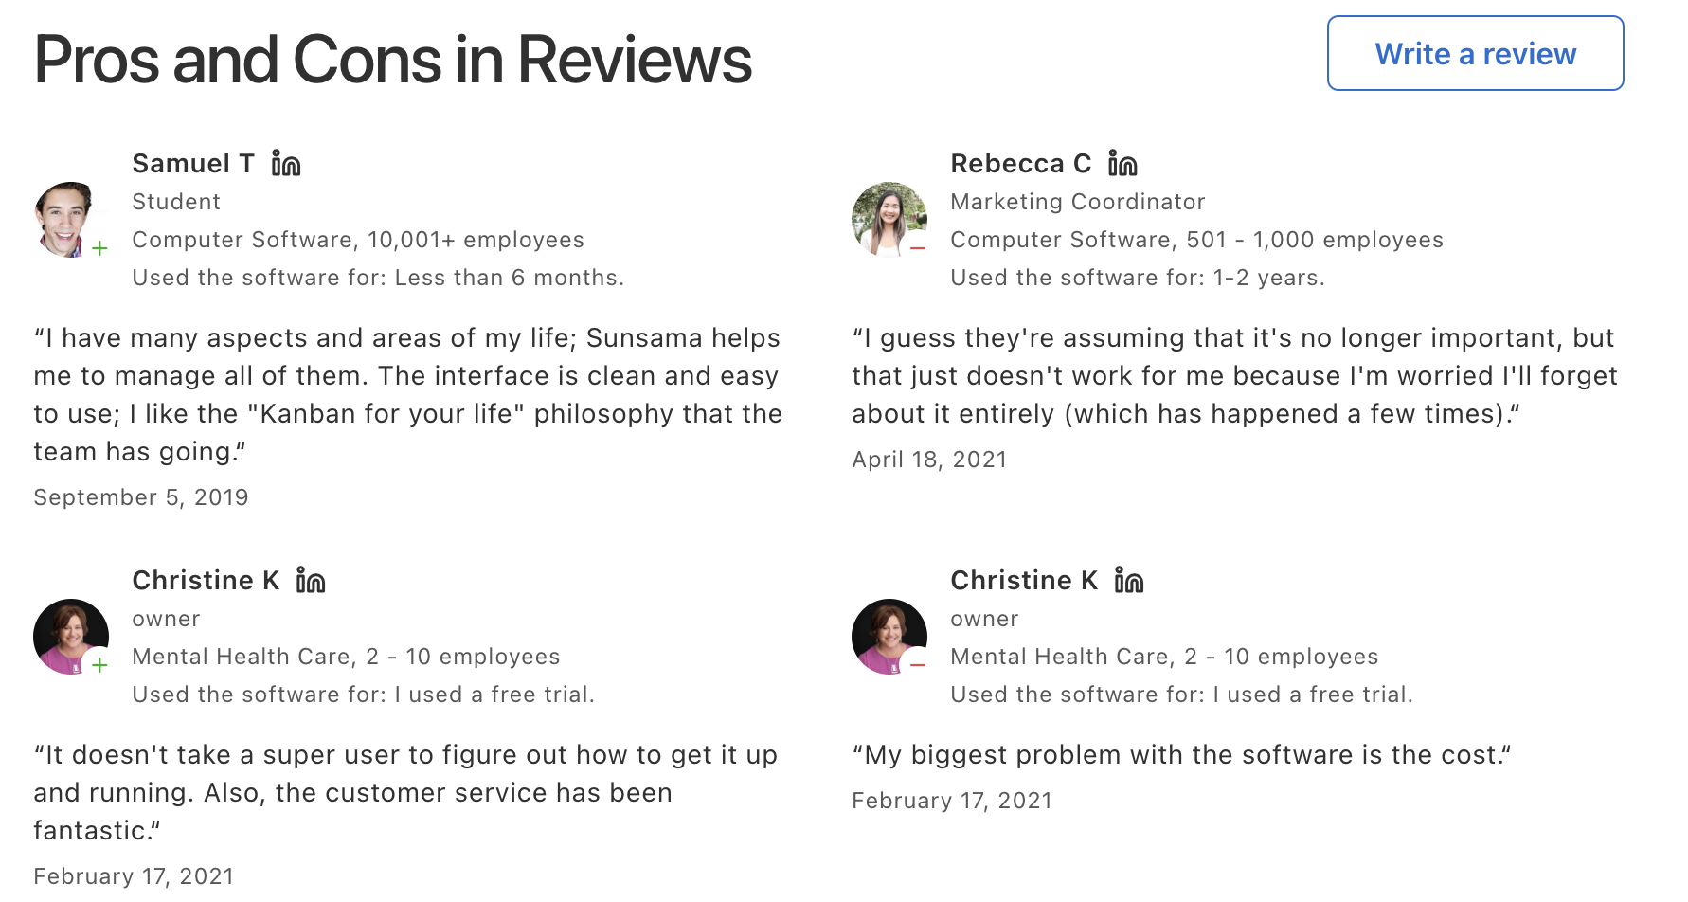Viewport: 1688px width, 902px height.
Task: Click the September 5, 2019 review date
Action: (140, 497)
